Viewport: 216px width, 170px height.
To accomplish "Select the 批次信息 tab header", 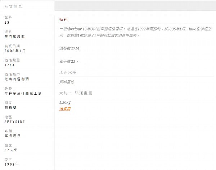I will click(13, 6).
